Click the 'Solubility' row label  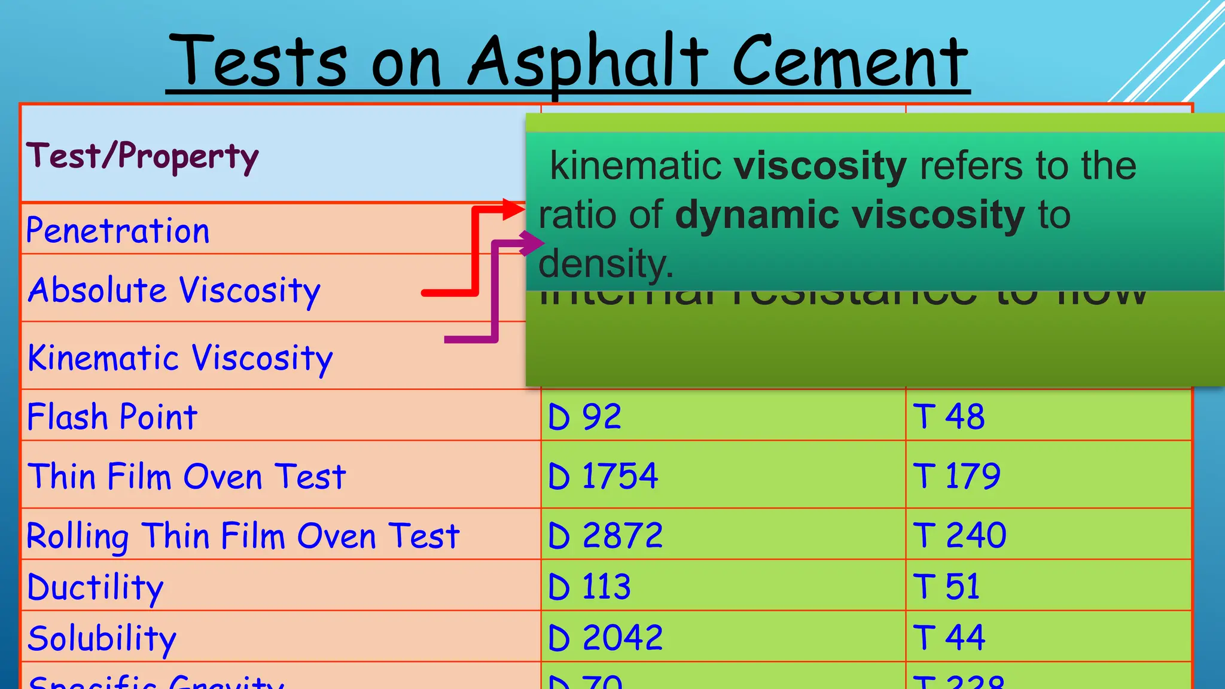click(102, 639)
